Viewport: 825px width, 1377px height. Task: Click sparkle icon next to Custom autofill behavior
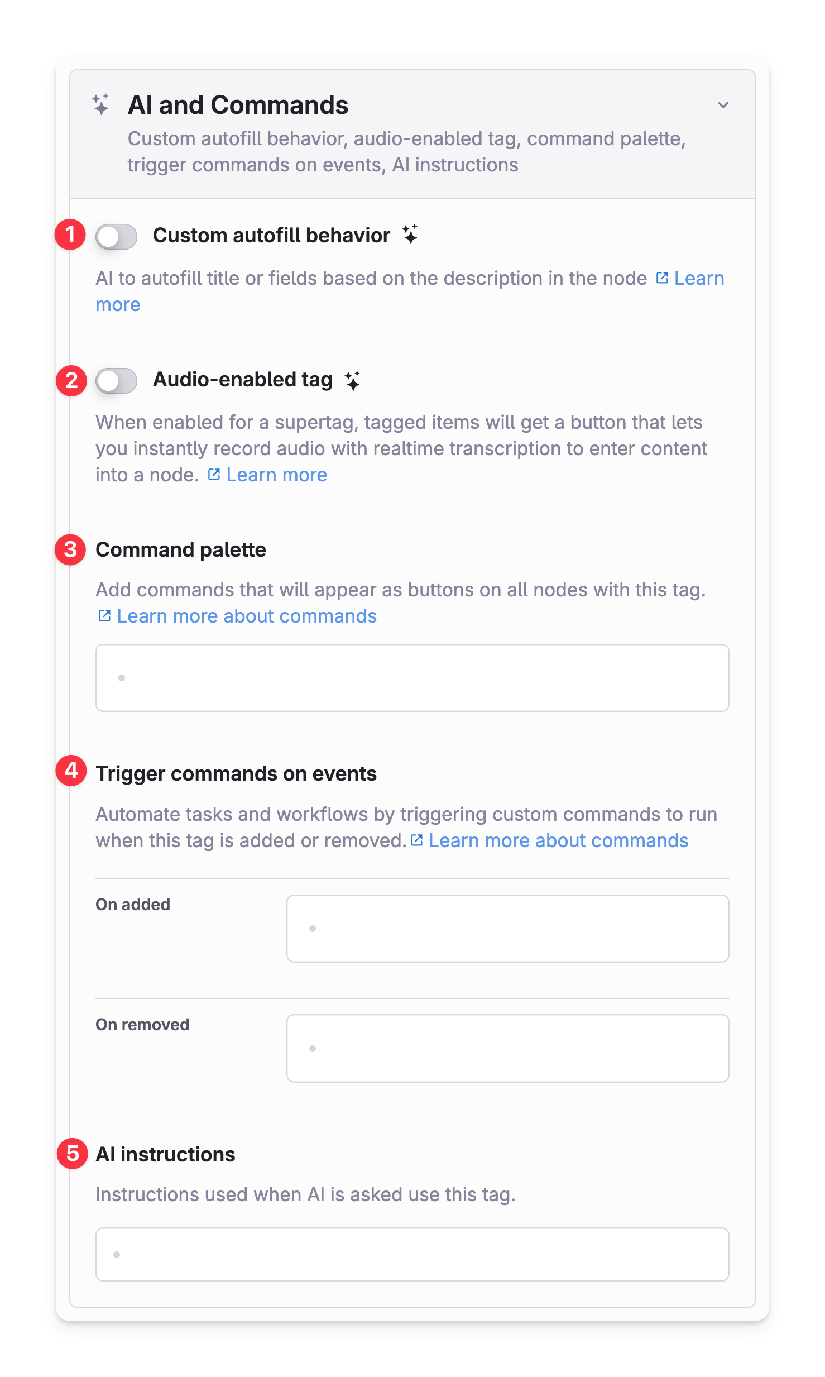point(410,235)
